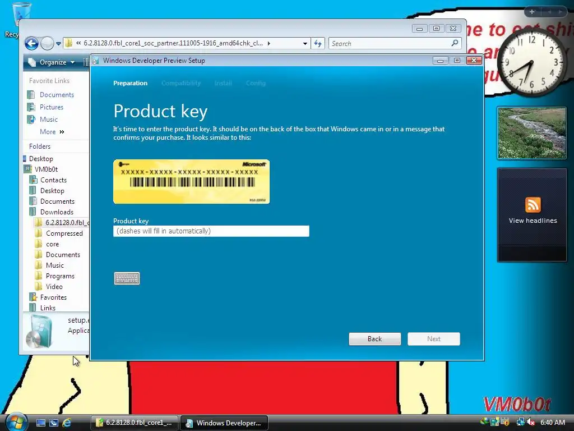The image size is (574, 431).
Task: Click the setup window title bar icon
Action: pyautogui.click(x=96, y=61)
